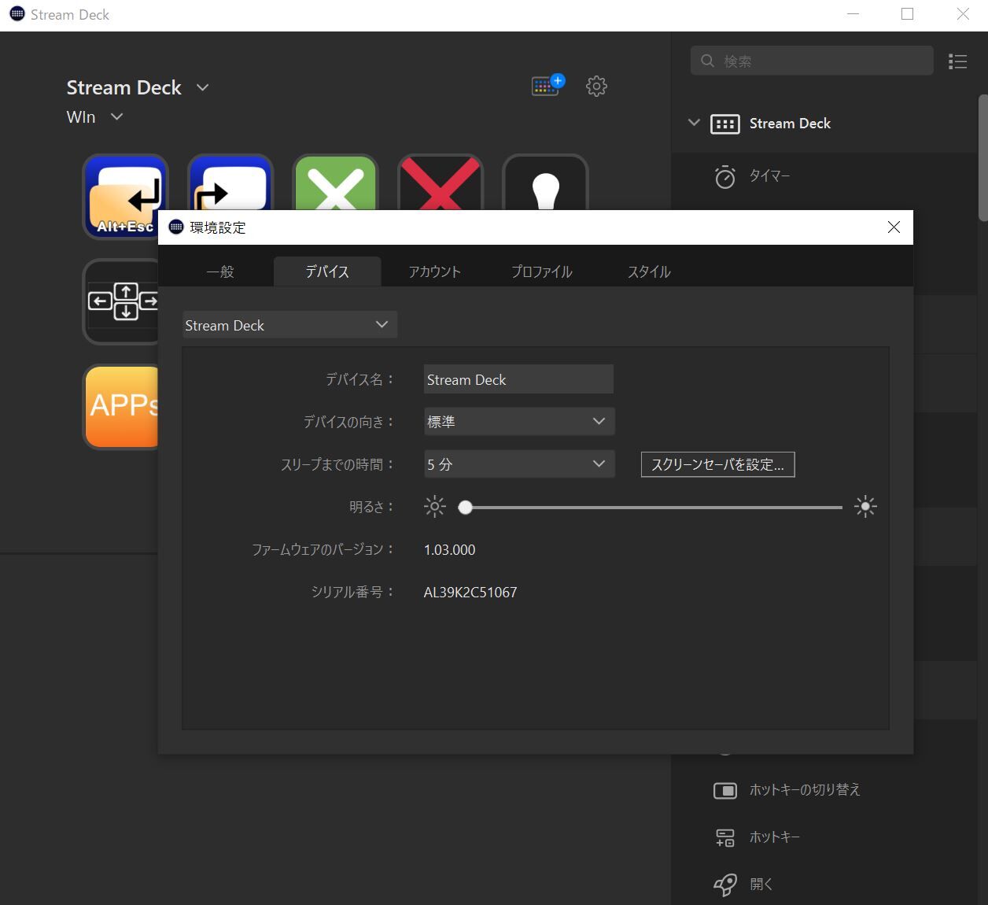
Task: Switch to the スタイル tab
Action: pos(649,271)
